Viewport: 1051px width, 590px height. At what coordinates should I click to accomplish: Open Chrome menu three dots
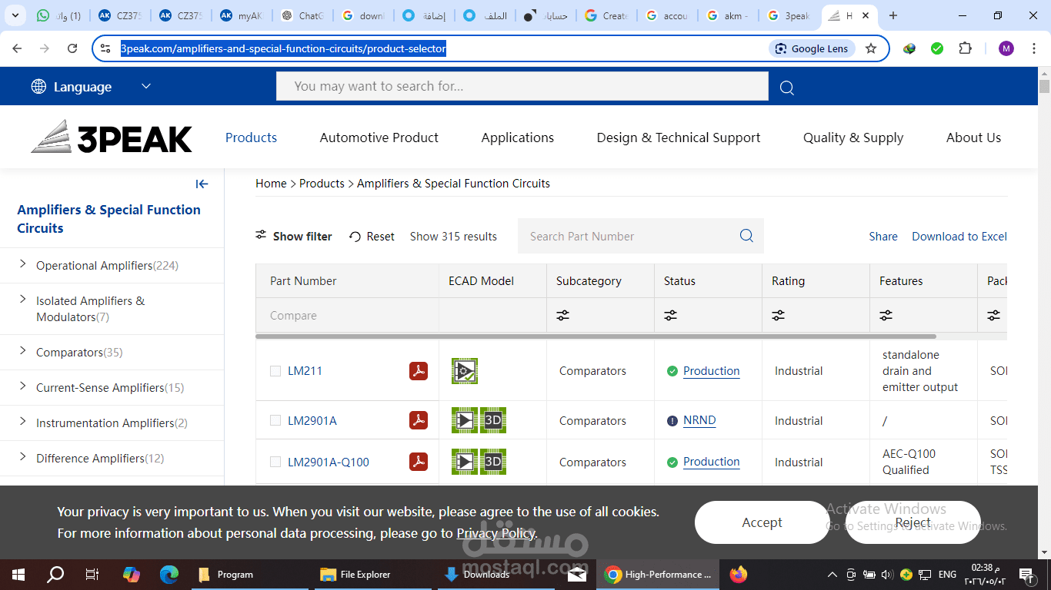1035,48
